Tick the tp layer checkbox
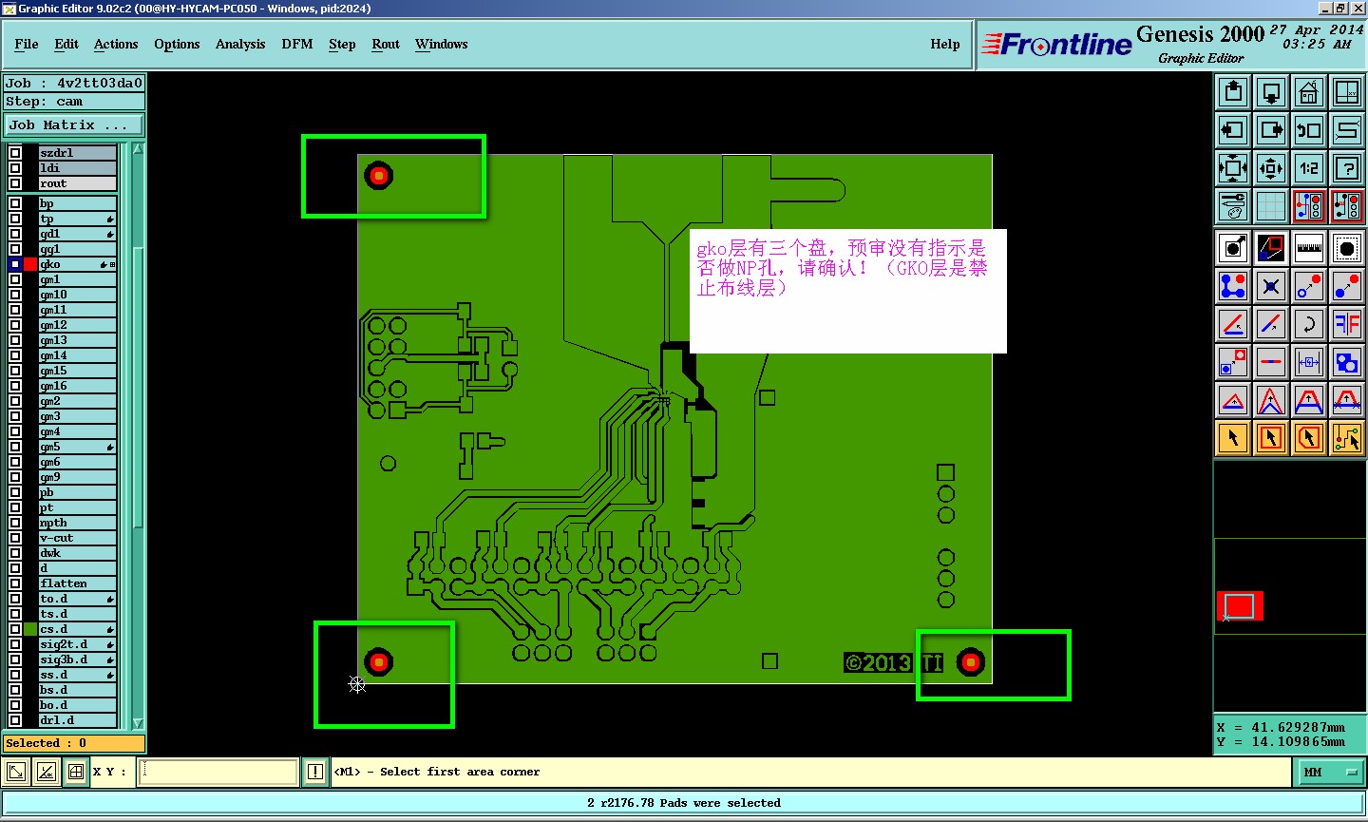This screenshot has height=822, width=1368. tap(15, 219)
